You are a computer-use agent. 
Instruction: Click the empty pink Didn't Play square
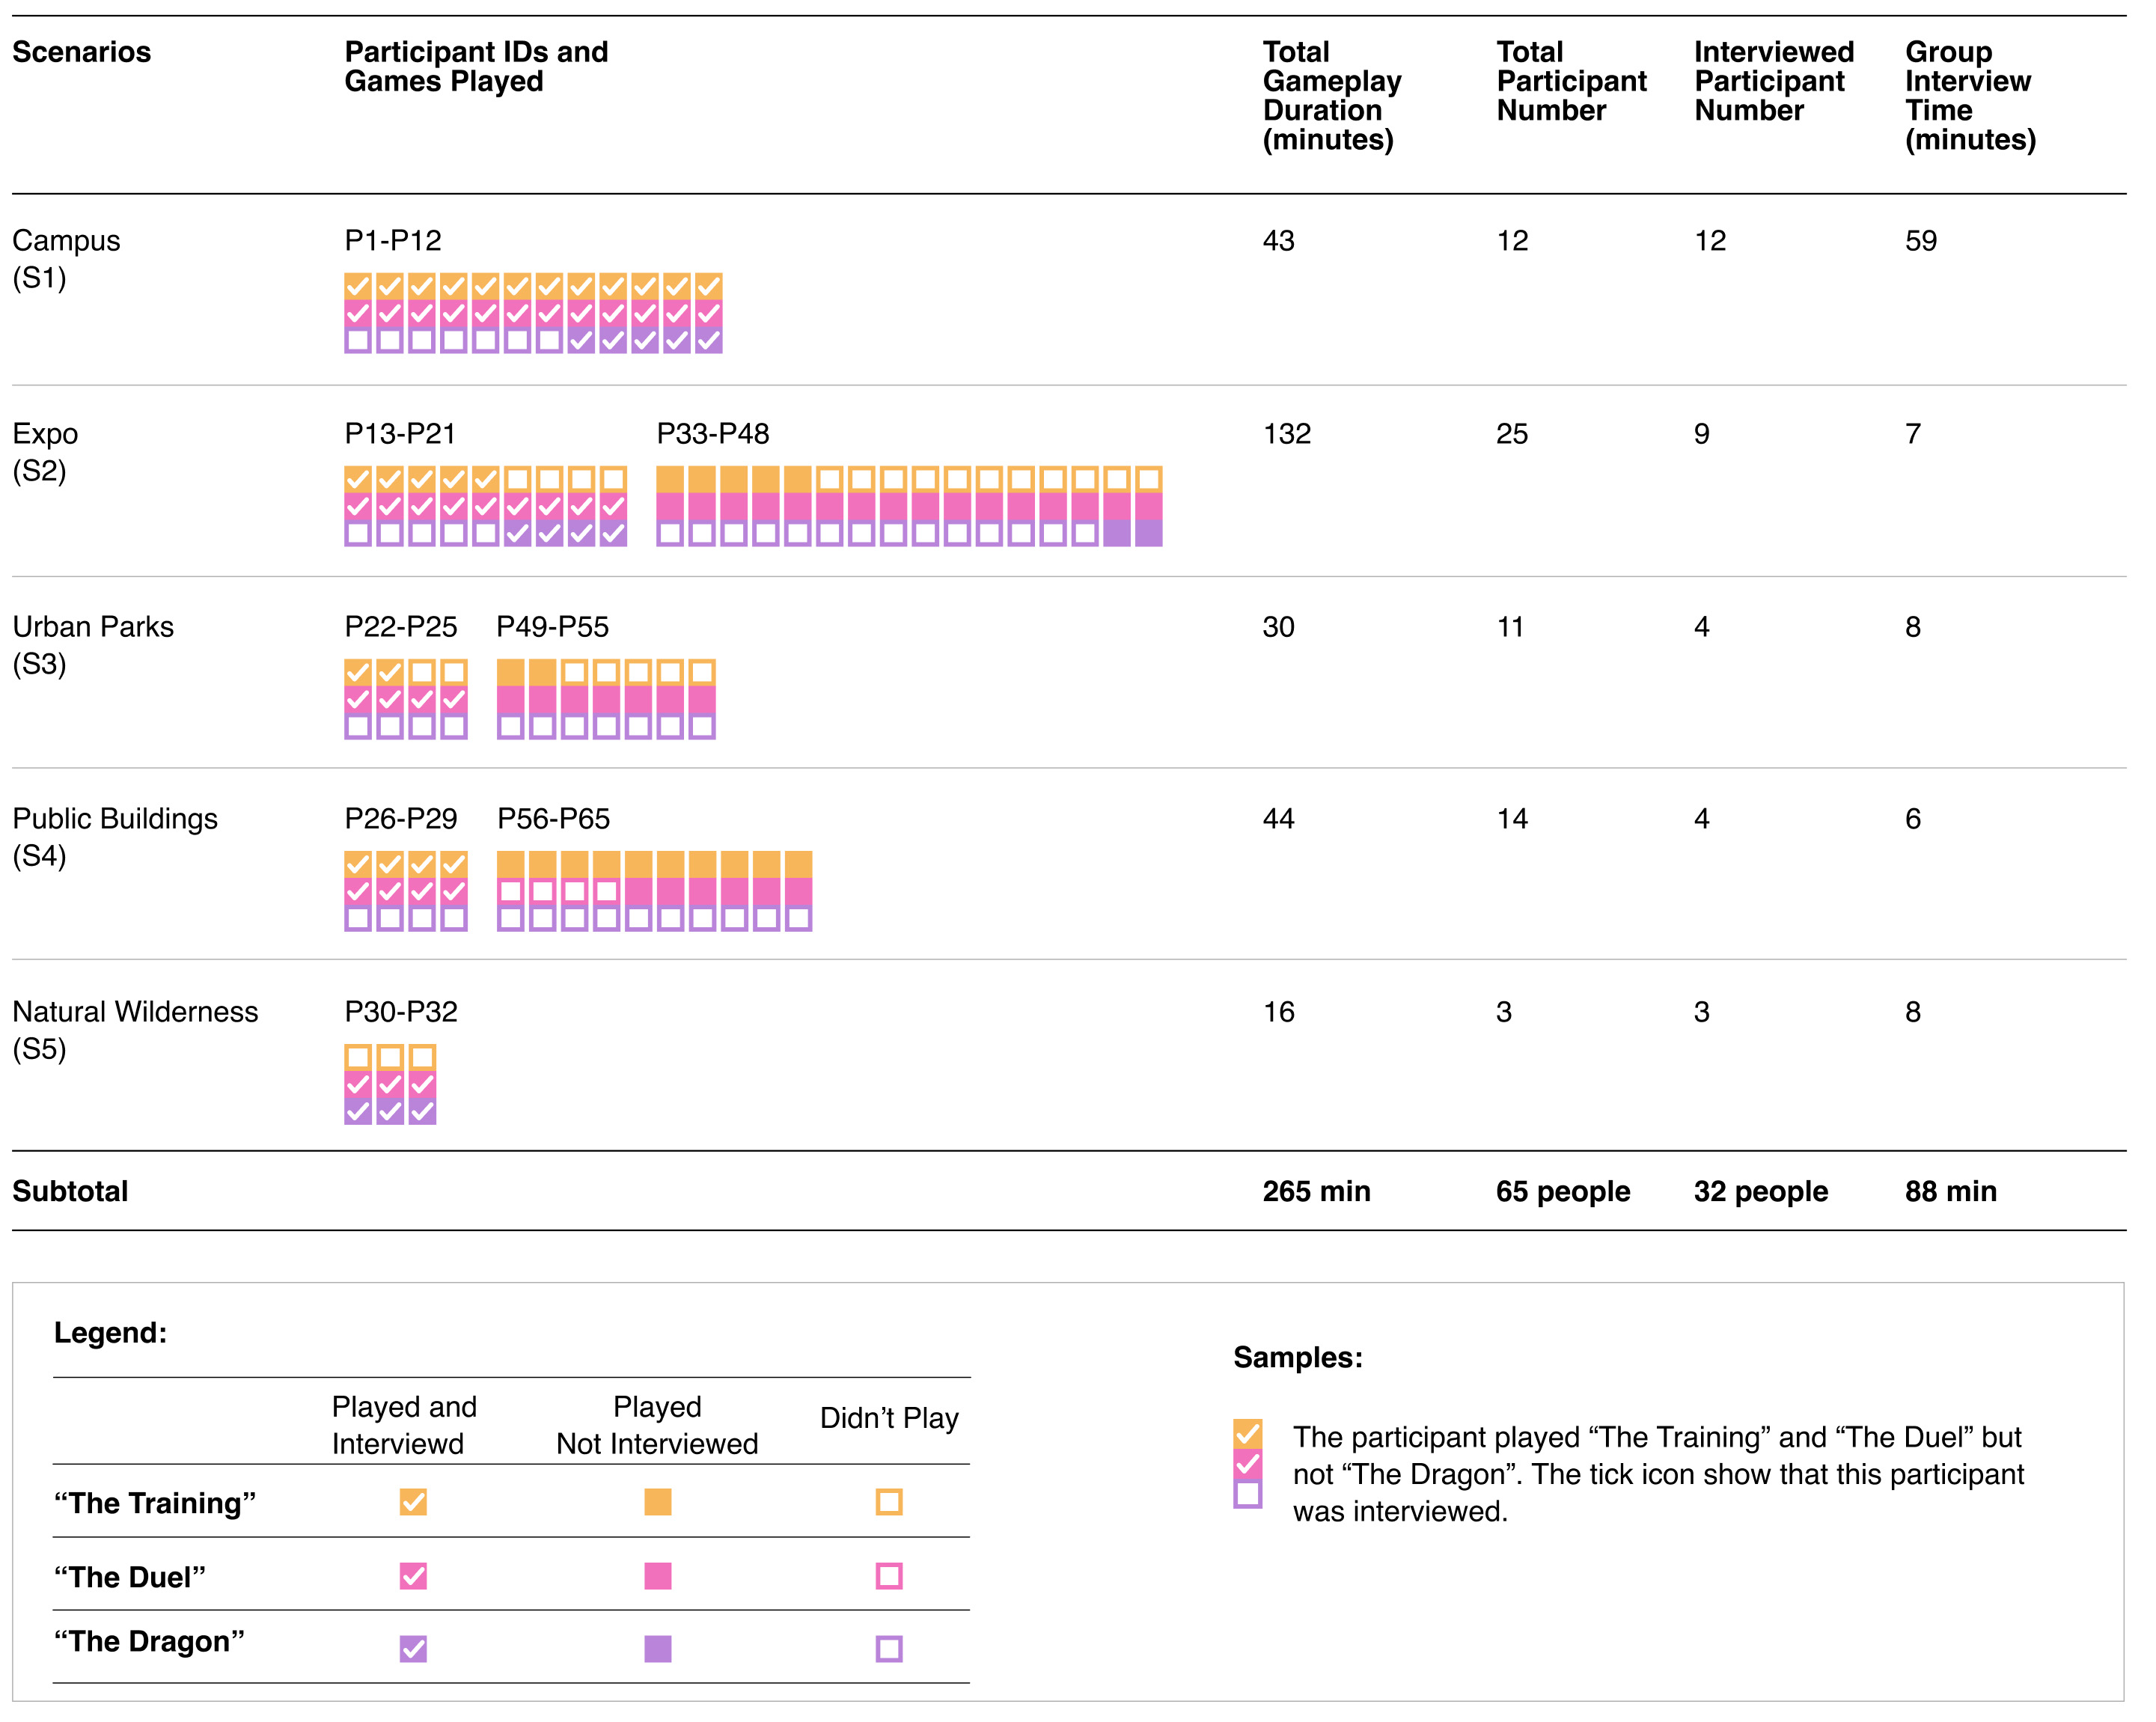click(888, 1576)
